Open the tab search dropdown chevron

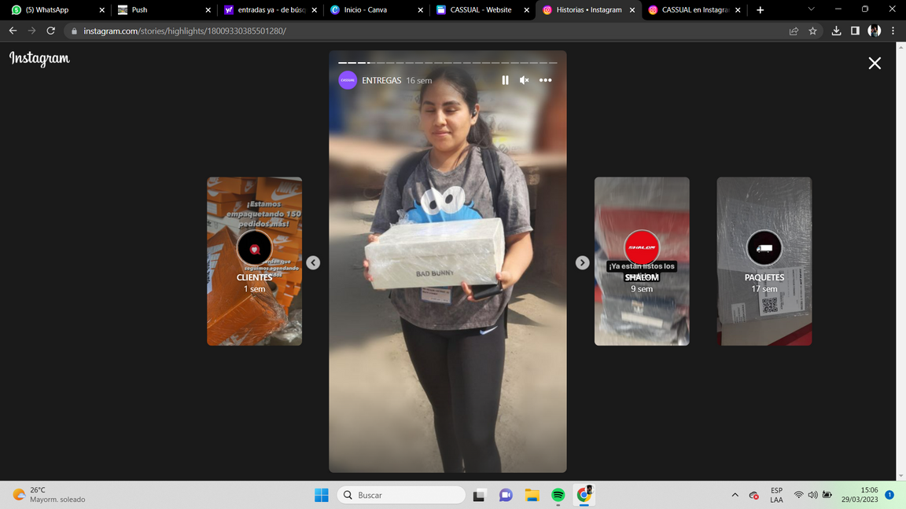tap(811, 9)
